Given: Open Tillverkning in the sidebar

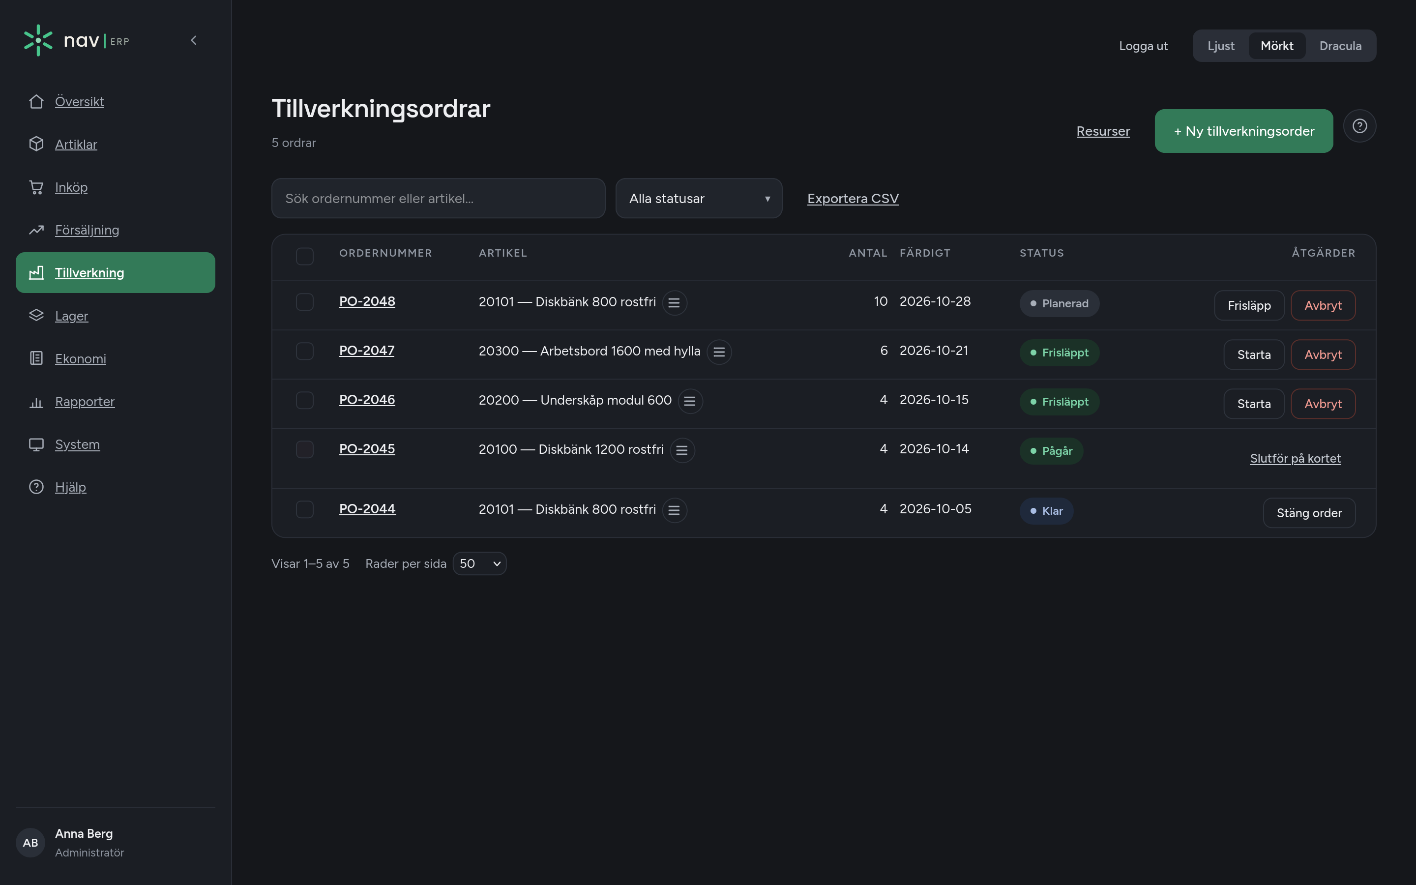Looking at the screenshot, I should pos(115,273).
